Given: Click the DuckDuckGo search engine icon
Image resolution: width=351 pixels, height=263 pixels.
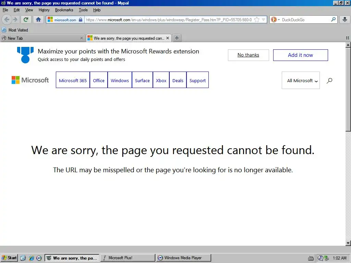Looking at the screenshot, I should [274, 20].
